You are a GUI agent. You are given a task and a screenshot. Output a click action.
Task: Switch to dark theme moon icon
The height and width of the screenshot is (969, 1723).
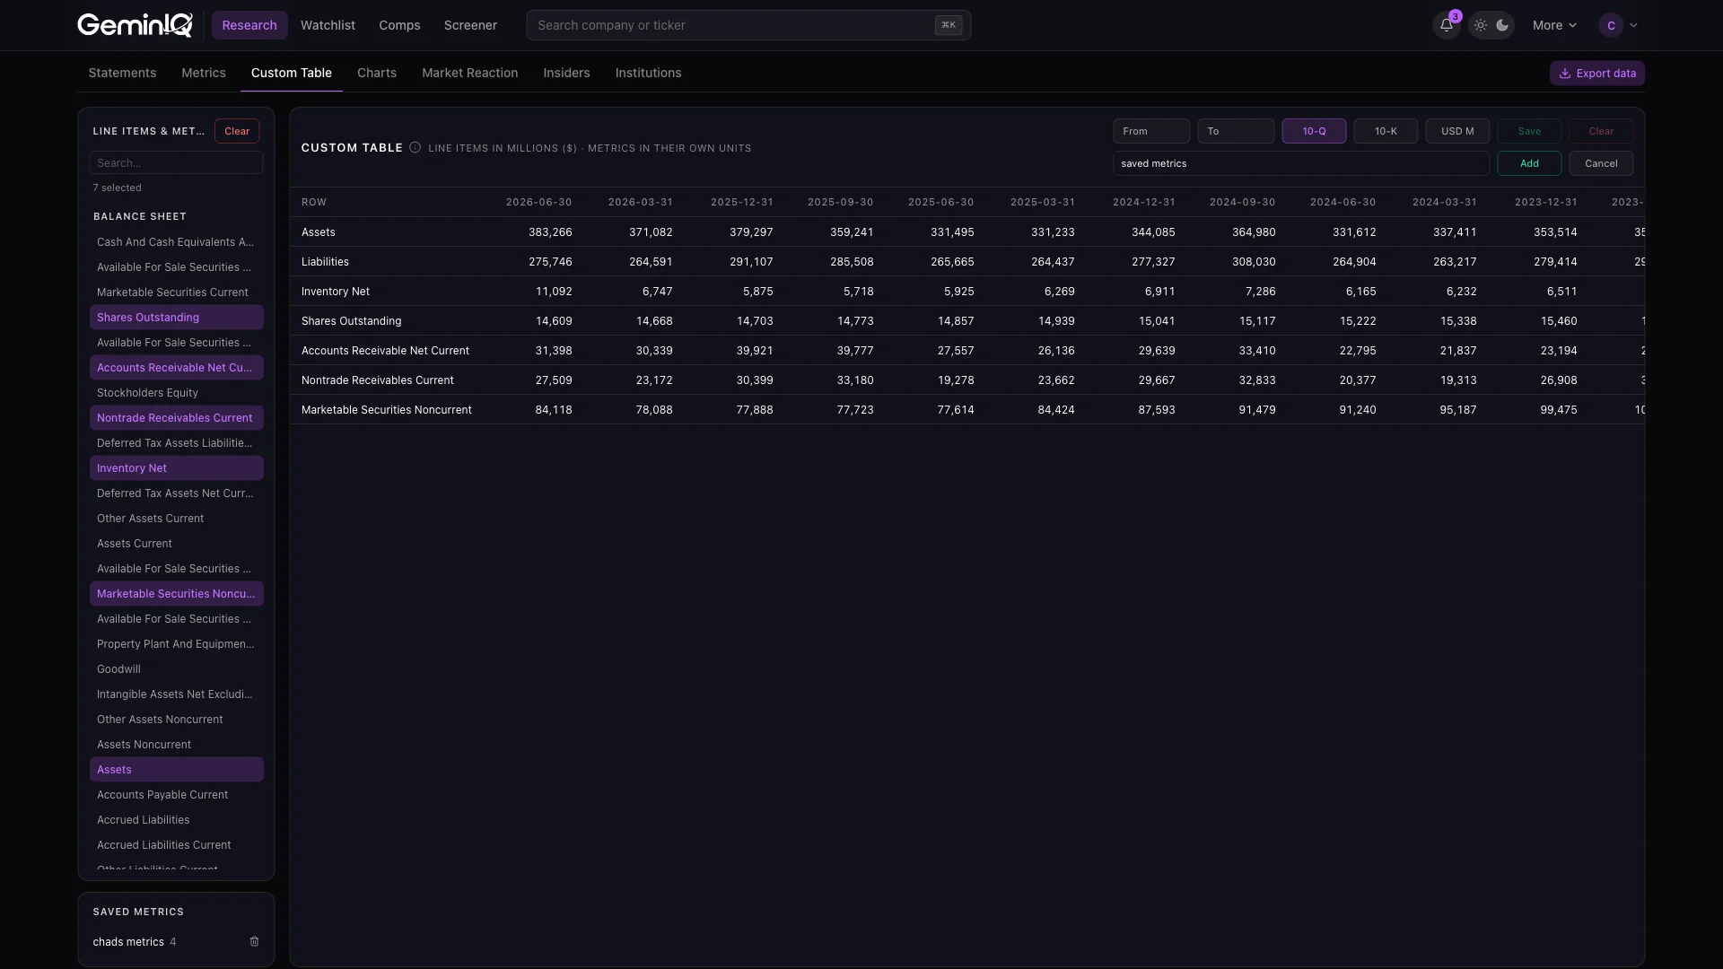click(x=1502, y=25)
